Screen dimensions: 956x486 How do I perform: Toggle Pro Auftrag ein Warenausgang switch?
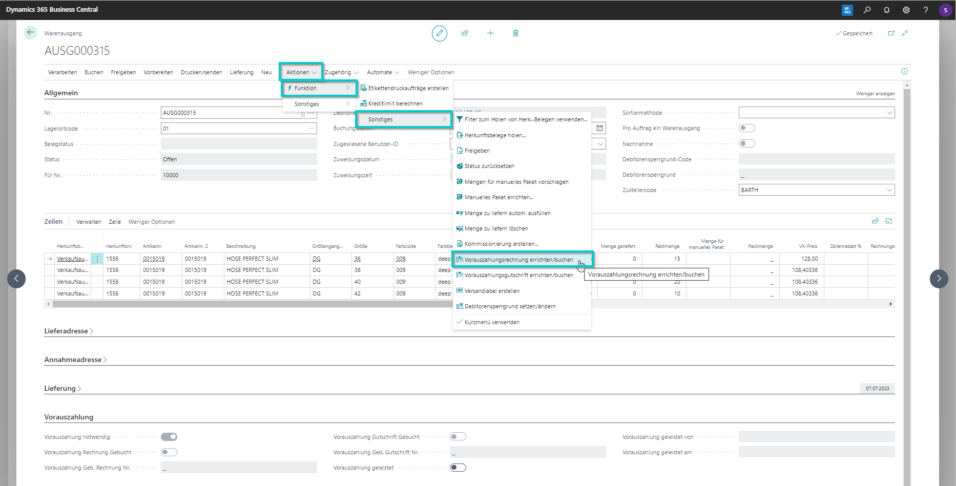pos(747,128)
